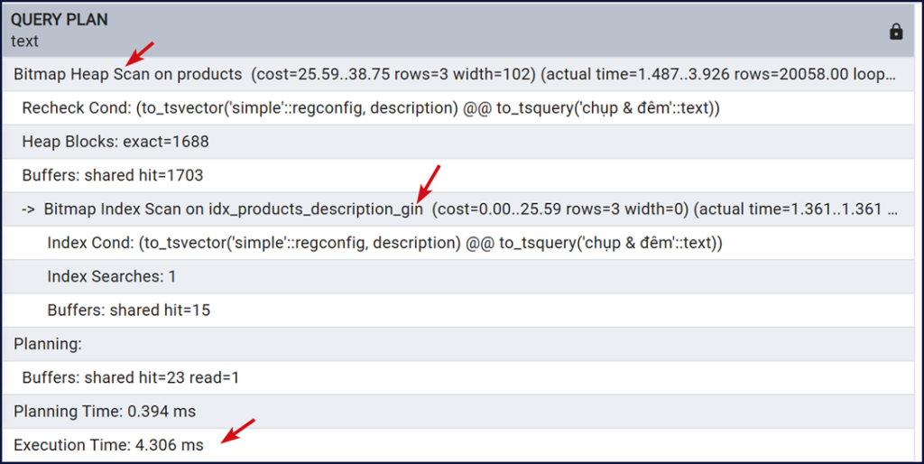Click the "->" arrow before Bitmap Index Scan
Screen dimensions: 924x464
28,209
